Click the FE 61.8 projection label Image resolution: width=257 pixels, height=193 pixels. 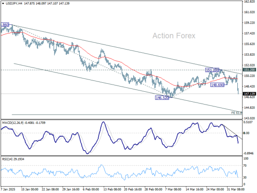(x=236, y=113)
